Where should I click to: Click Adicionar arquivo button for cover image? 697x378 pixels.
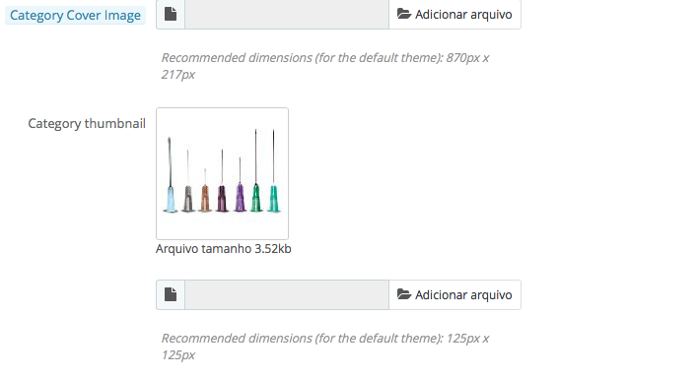coord(454,14)
